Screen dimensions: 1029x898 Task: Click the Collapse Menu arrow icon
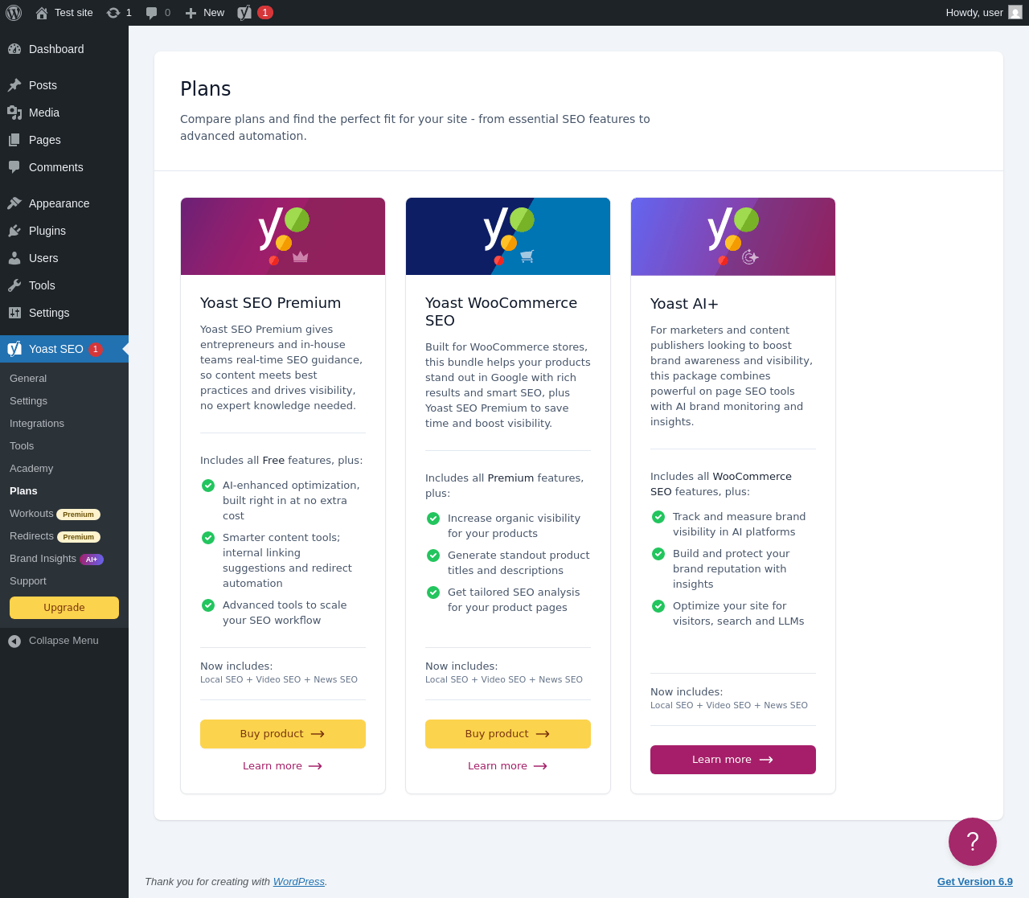(14, 641)
